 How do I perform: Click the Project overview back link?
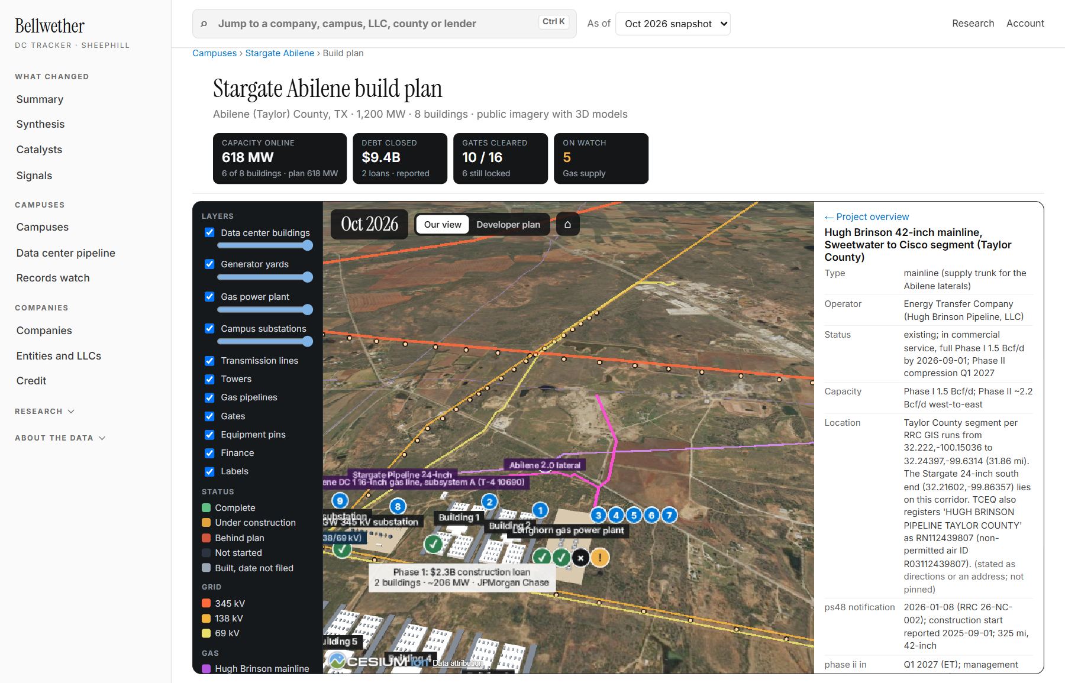[x=867, y=216]
